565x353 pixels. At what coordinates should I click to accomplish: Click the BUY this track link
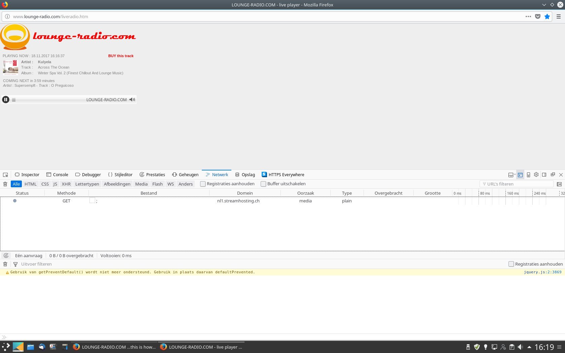pos(121,56)
